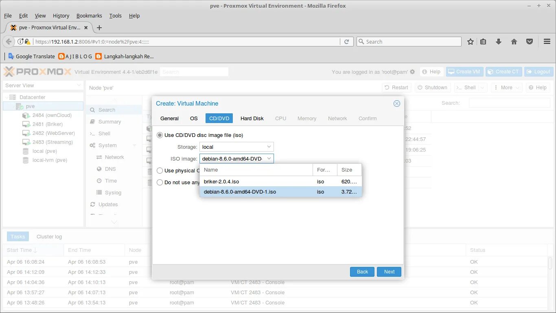556x313 pixels.
Task: Open the Firefox History menu
Action: pos(61,16)
